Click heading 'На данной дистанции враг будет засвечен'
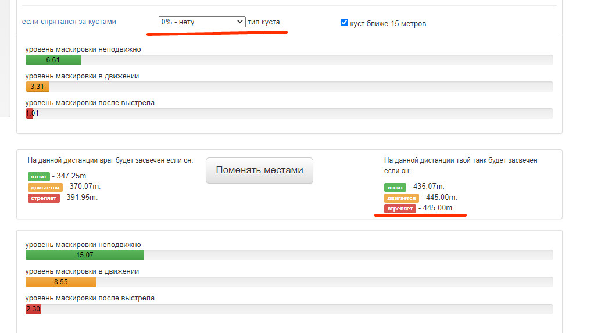The height and width of the screenshot is (333, 601). click(x=110, y=160)
